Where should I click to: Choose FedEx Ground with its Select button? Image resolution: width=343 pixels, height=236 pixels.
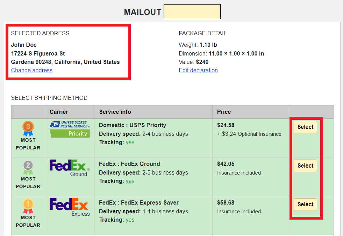coord(305,166)
